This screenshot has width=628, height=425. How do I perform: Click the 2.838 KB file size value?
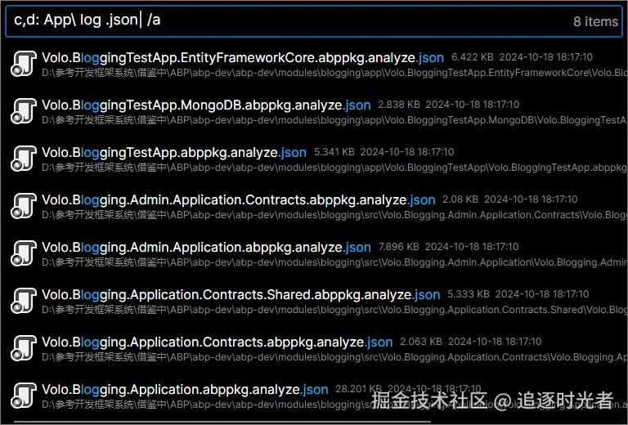coord(399,105)
